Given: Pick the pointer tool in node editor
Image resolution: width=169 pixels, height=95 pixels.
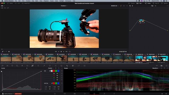Looking at the screenshot, I should pos(130,6).
